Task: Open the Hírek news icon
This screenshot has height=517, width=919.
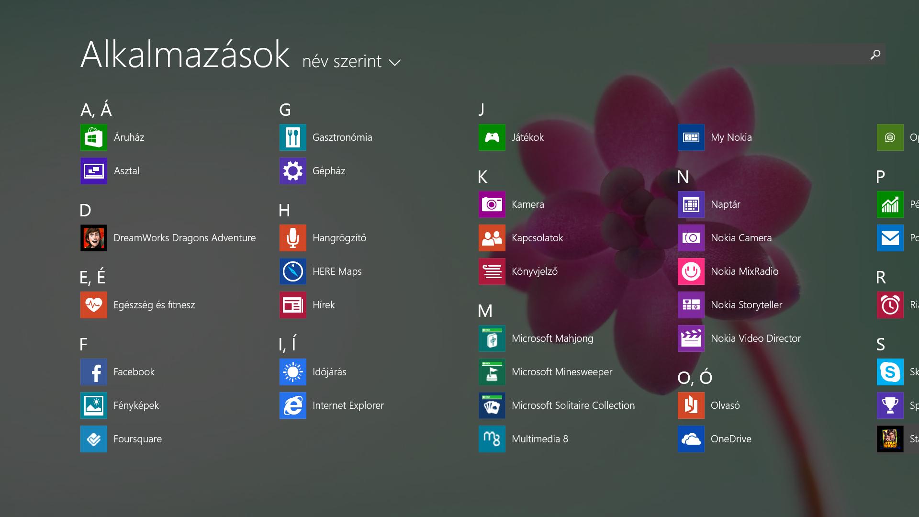Action: coord(293,305)
